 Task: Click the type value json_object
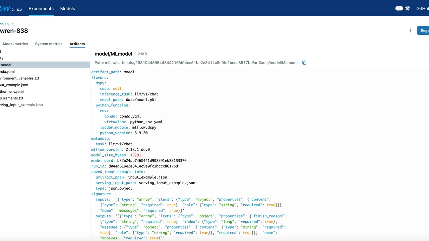[121, 188]
